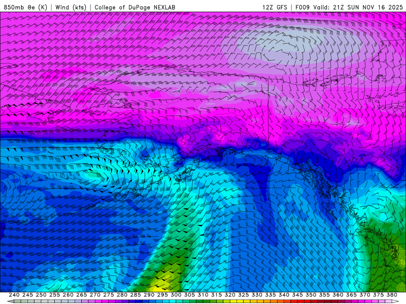This screenshot has width=406, height=304.
Task: Click the 275 legend number
Action: tap(108, 295)
